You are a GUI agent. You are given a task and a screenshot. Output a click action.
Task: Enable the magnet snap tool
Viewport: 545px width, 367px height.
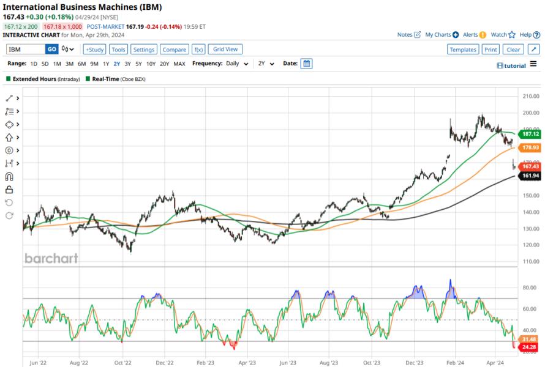(x=9, y=177)
